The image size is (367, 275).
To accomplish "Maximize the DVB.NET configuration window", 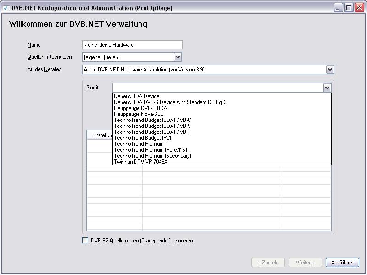I will coord(349,8).
